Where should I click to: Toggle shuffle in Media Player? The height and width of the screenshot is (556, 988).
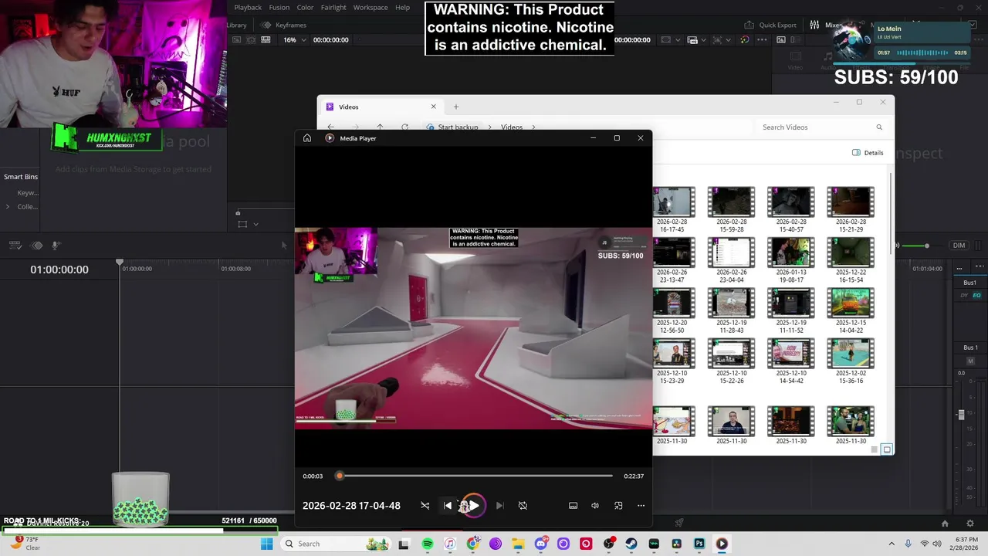pyautogui.click(x=425, y=506)
